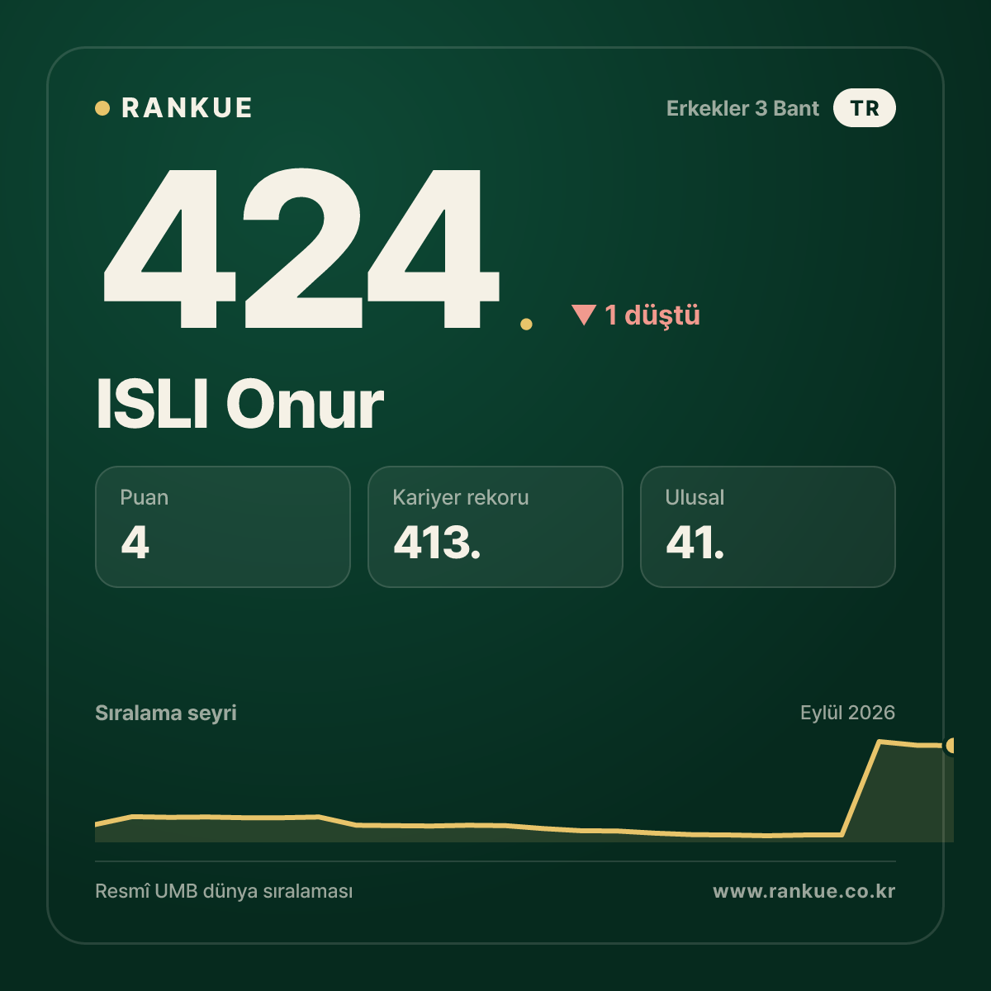Viewport: 991px width, 991px height.
Task: Click the 'Eylül 2026' date label
Action: (847, 713)
